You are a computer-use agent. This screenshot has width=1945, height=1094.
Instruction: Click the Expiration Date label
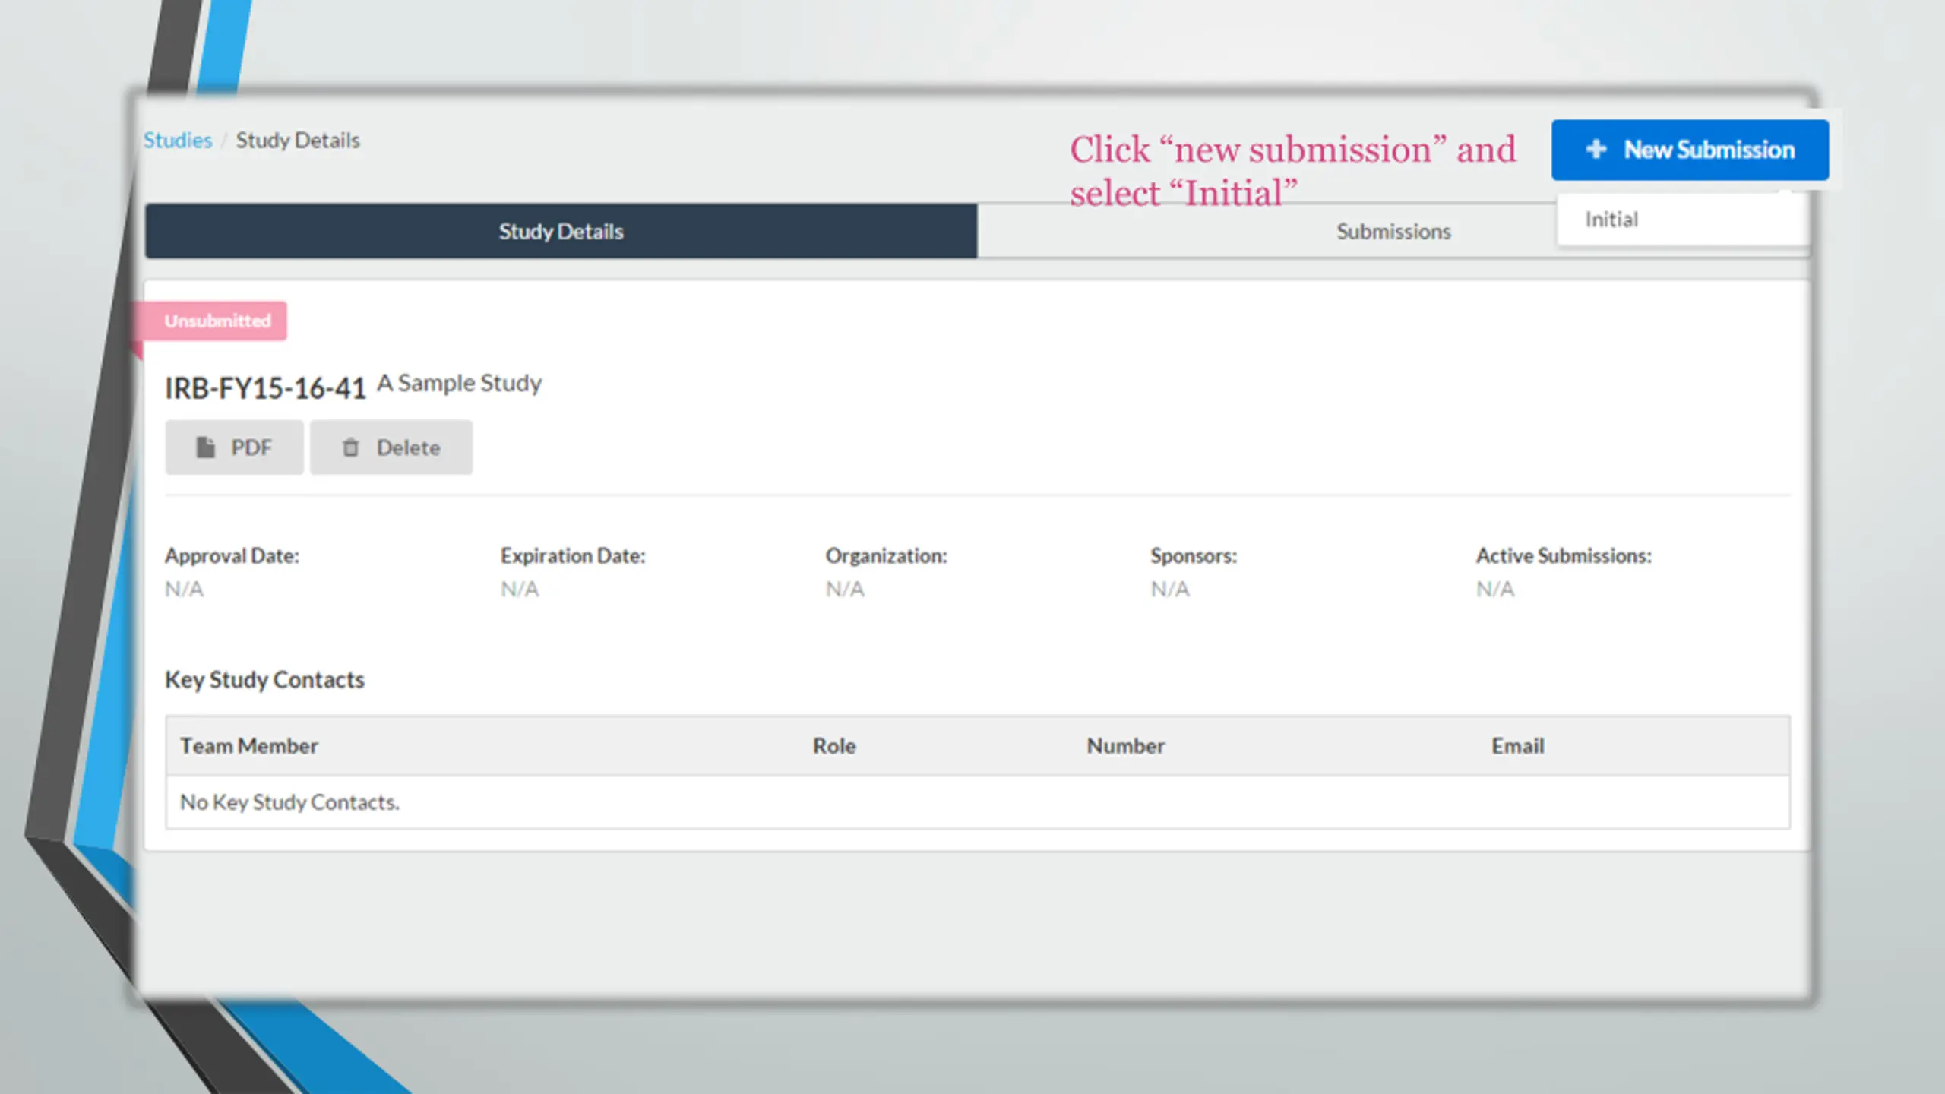tap(573, 556)
